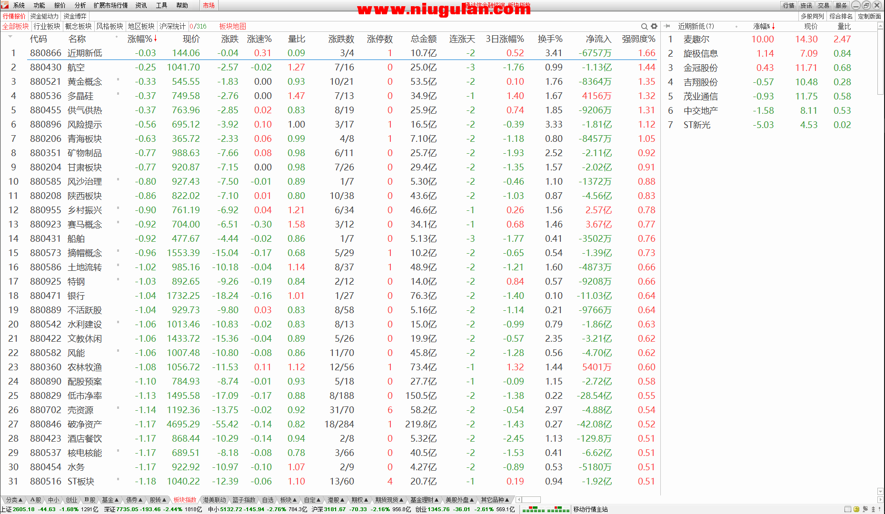Viewport: 885px width, 514px height.
Task: Sort by 涨幅% red arrow in the main table
Action: pos(156,39)
